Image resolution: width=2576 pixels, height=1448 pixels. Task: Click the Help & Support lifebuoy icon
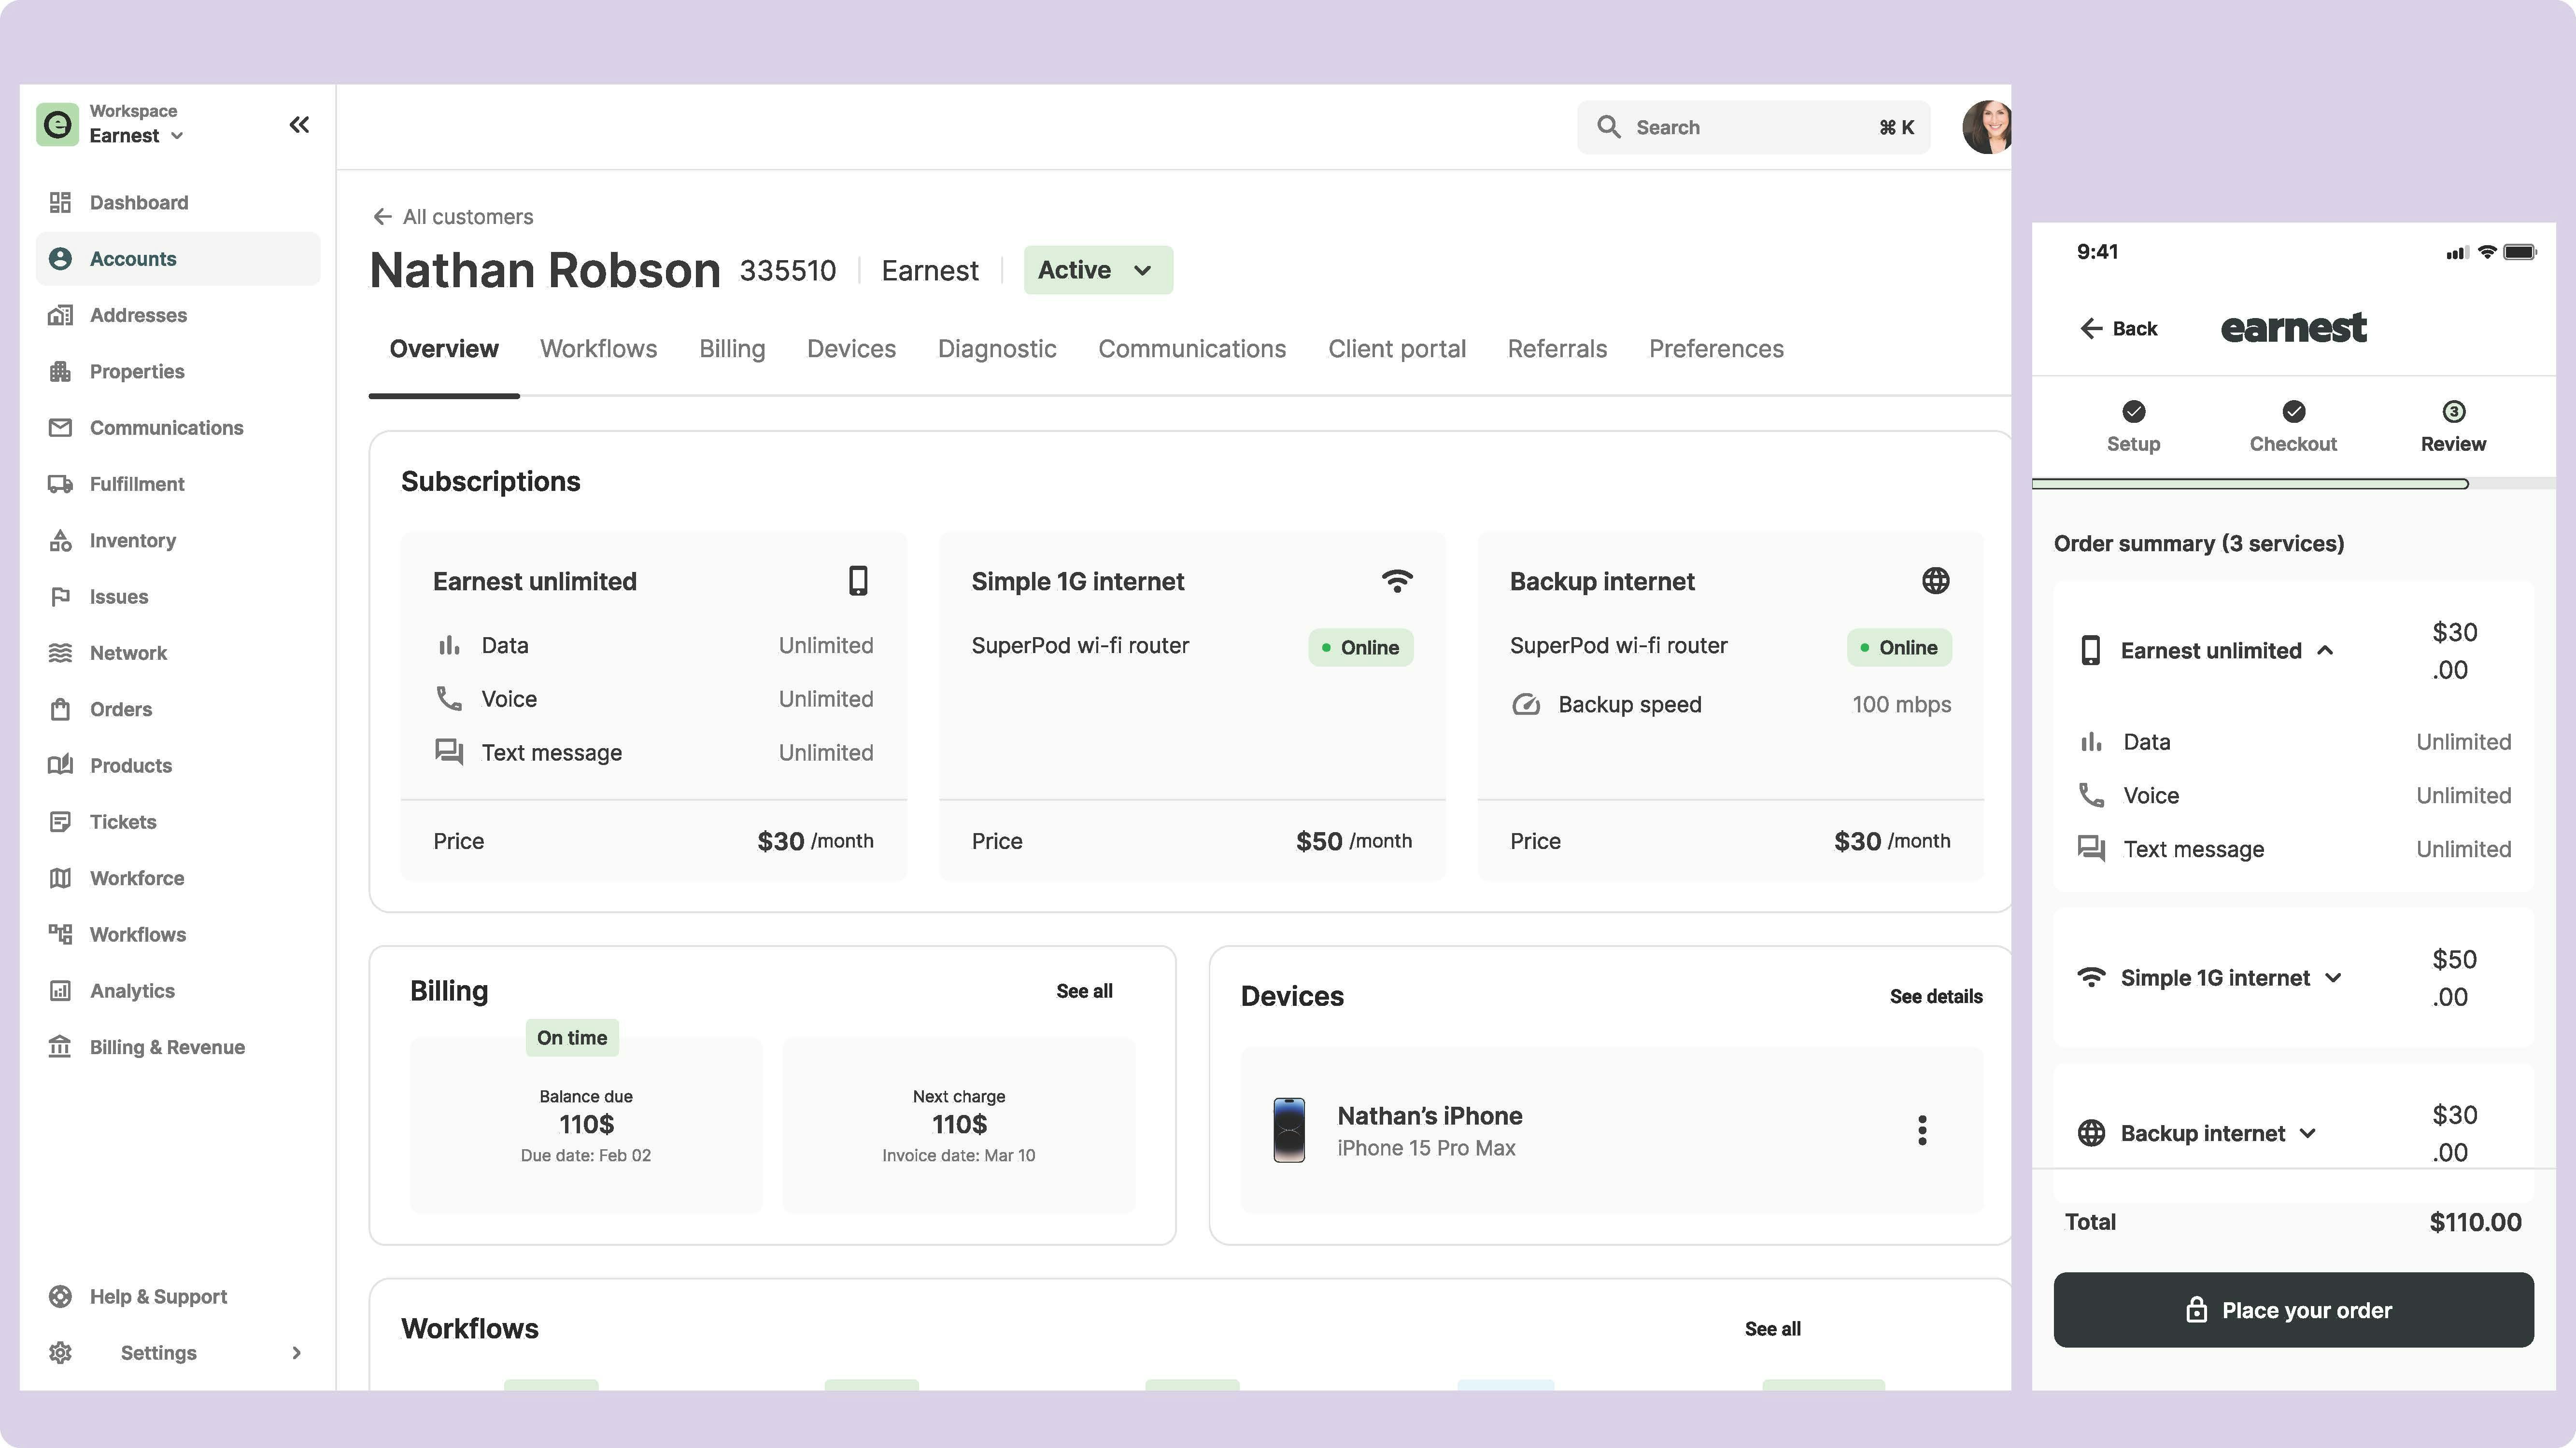[x=60, y=1296]
